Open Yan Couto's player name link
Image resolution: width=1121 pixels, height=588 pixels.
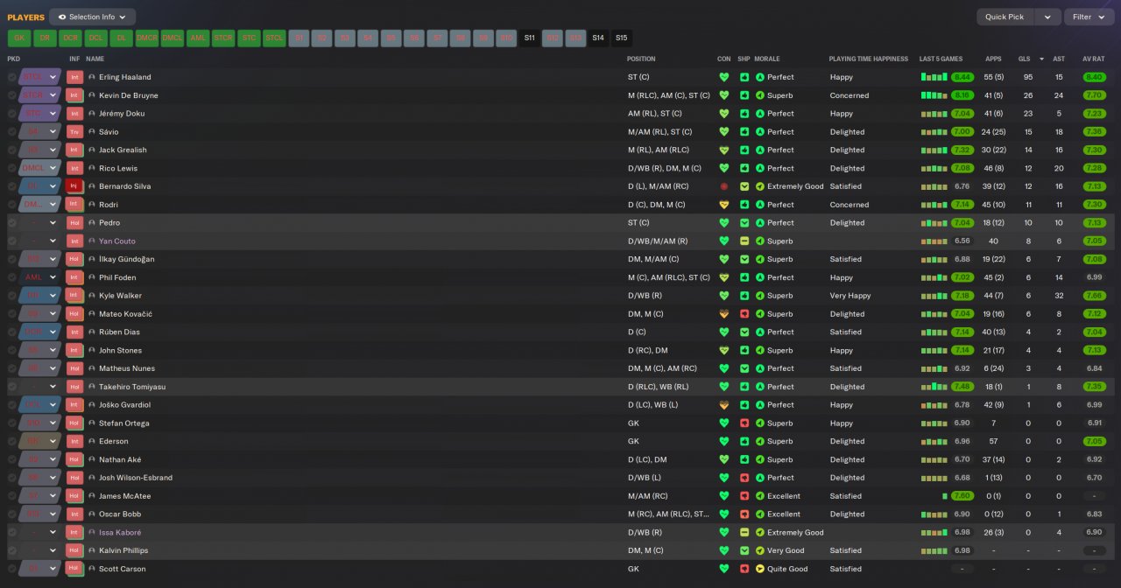coord(117,241)
